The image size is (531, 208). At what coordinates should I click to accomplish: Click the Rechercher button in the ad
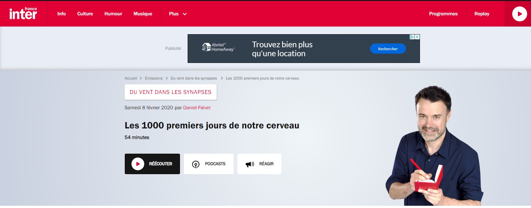coord(388,49)
